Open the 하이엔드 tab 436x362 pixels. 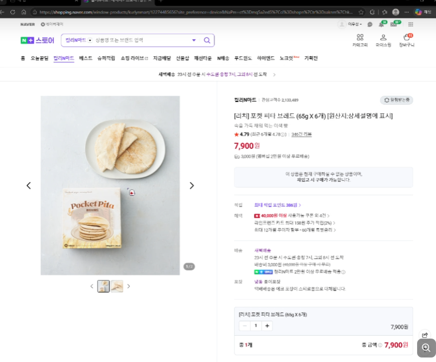(266, 58)
